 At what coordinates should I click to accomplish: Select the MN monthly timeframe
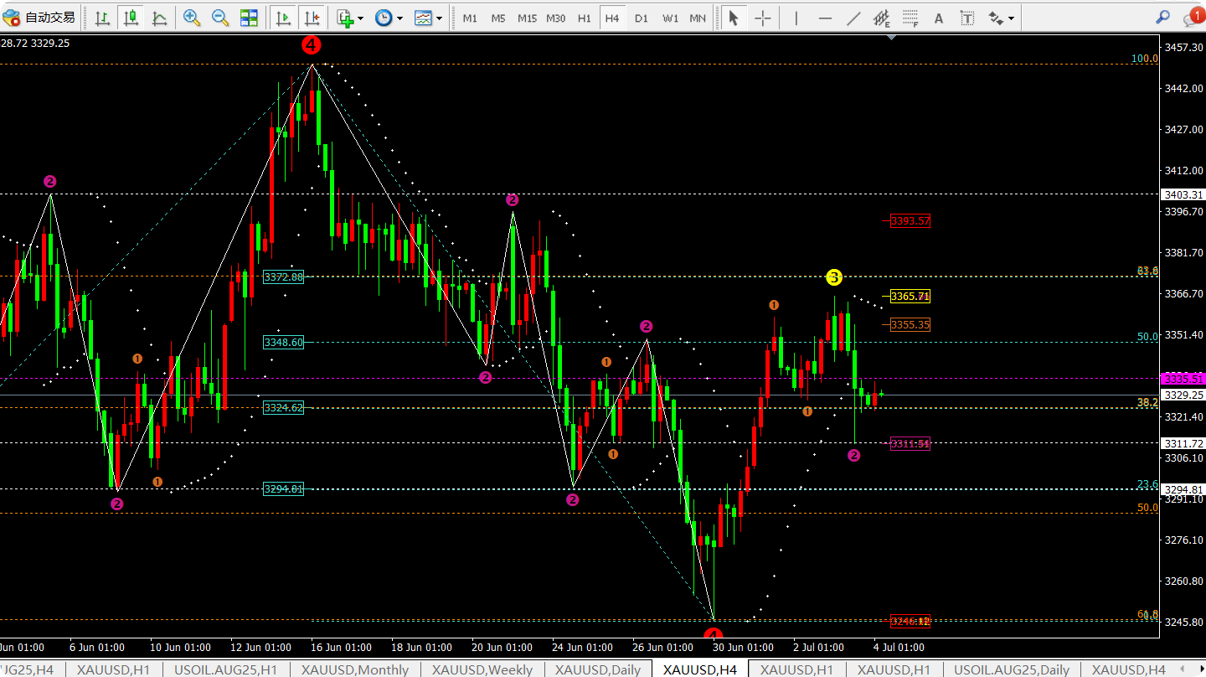tap(698, 18)
